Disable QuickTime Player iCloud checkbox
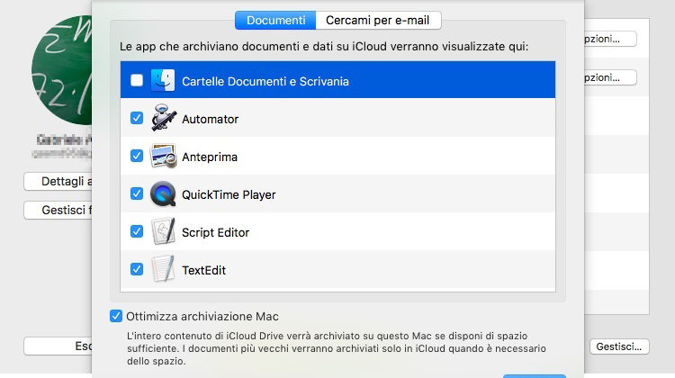 click(137, 193)
